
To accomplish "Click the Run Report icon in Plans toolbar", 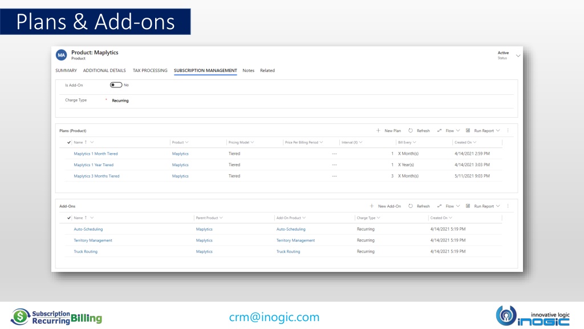I will 468,131.
